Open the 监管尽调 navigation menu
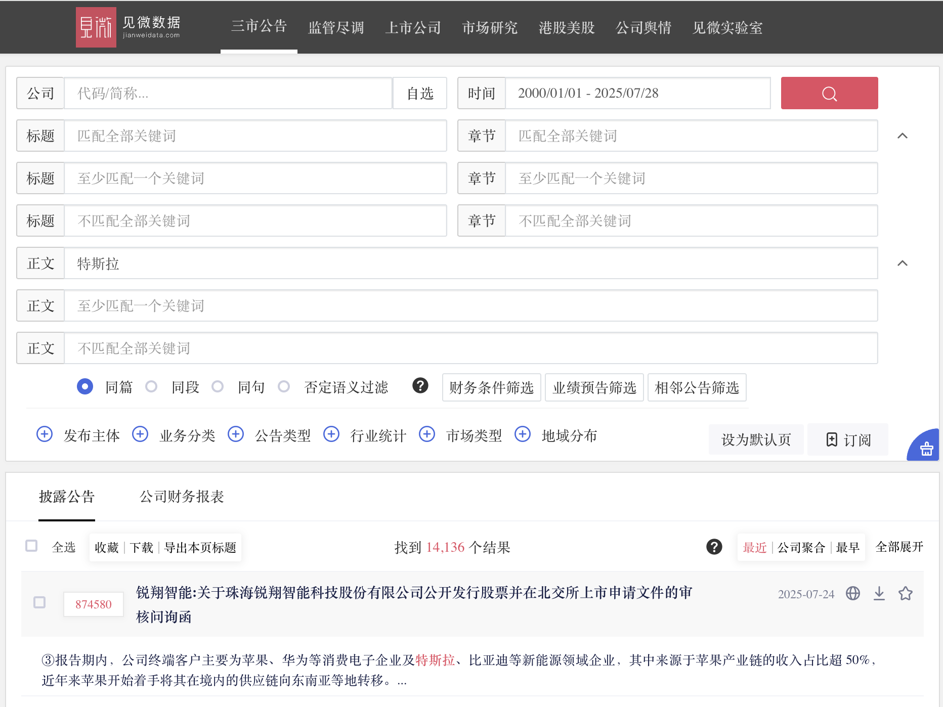The height and width of the screenshot is (707, 943). point(336,27)
